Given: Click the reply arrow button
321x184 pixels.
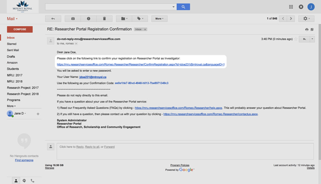Looking at the screenshot, I should (x=304, y=39).
